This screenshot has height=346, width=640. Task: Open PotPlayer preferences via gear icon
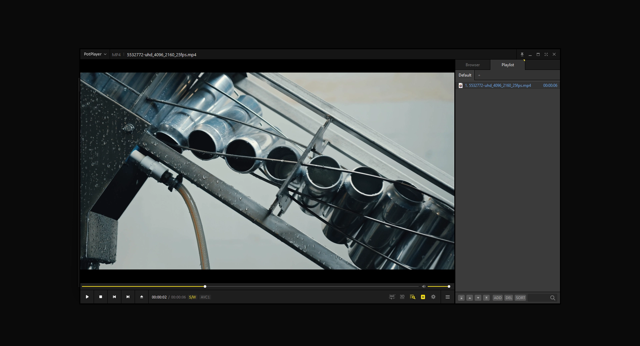tap(433, 297)
